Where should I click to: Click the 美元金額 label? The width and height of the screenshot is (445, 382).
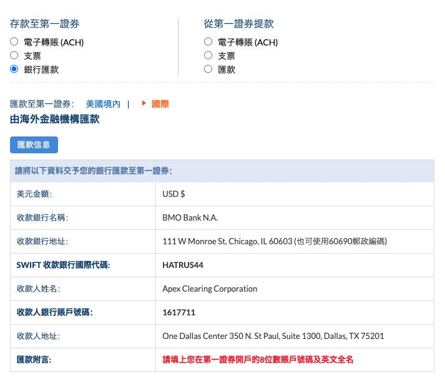pyautogui.click(x=34, y=194)
